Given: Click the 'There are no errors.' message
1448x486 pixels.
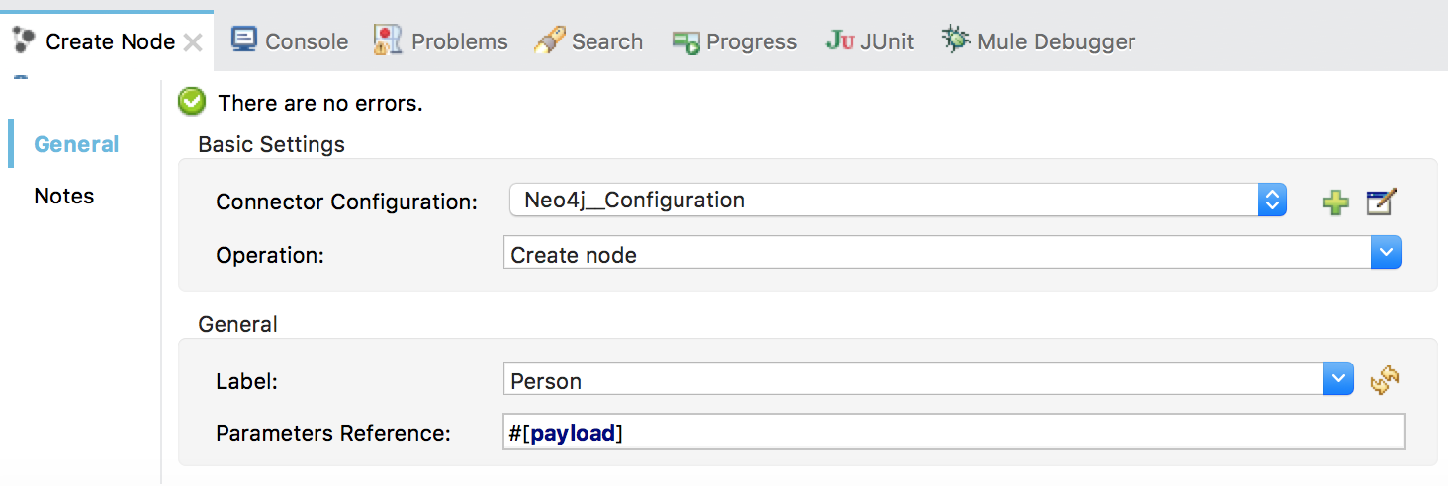Looking at the screenshot, I should coord(320,103).
